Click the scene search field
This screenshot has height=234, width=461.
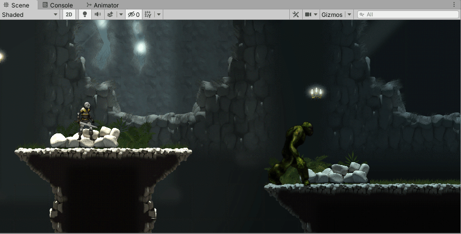click(x=408, y=14)
